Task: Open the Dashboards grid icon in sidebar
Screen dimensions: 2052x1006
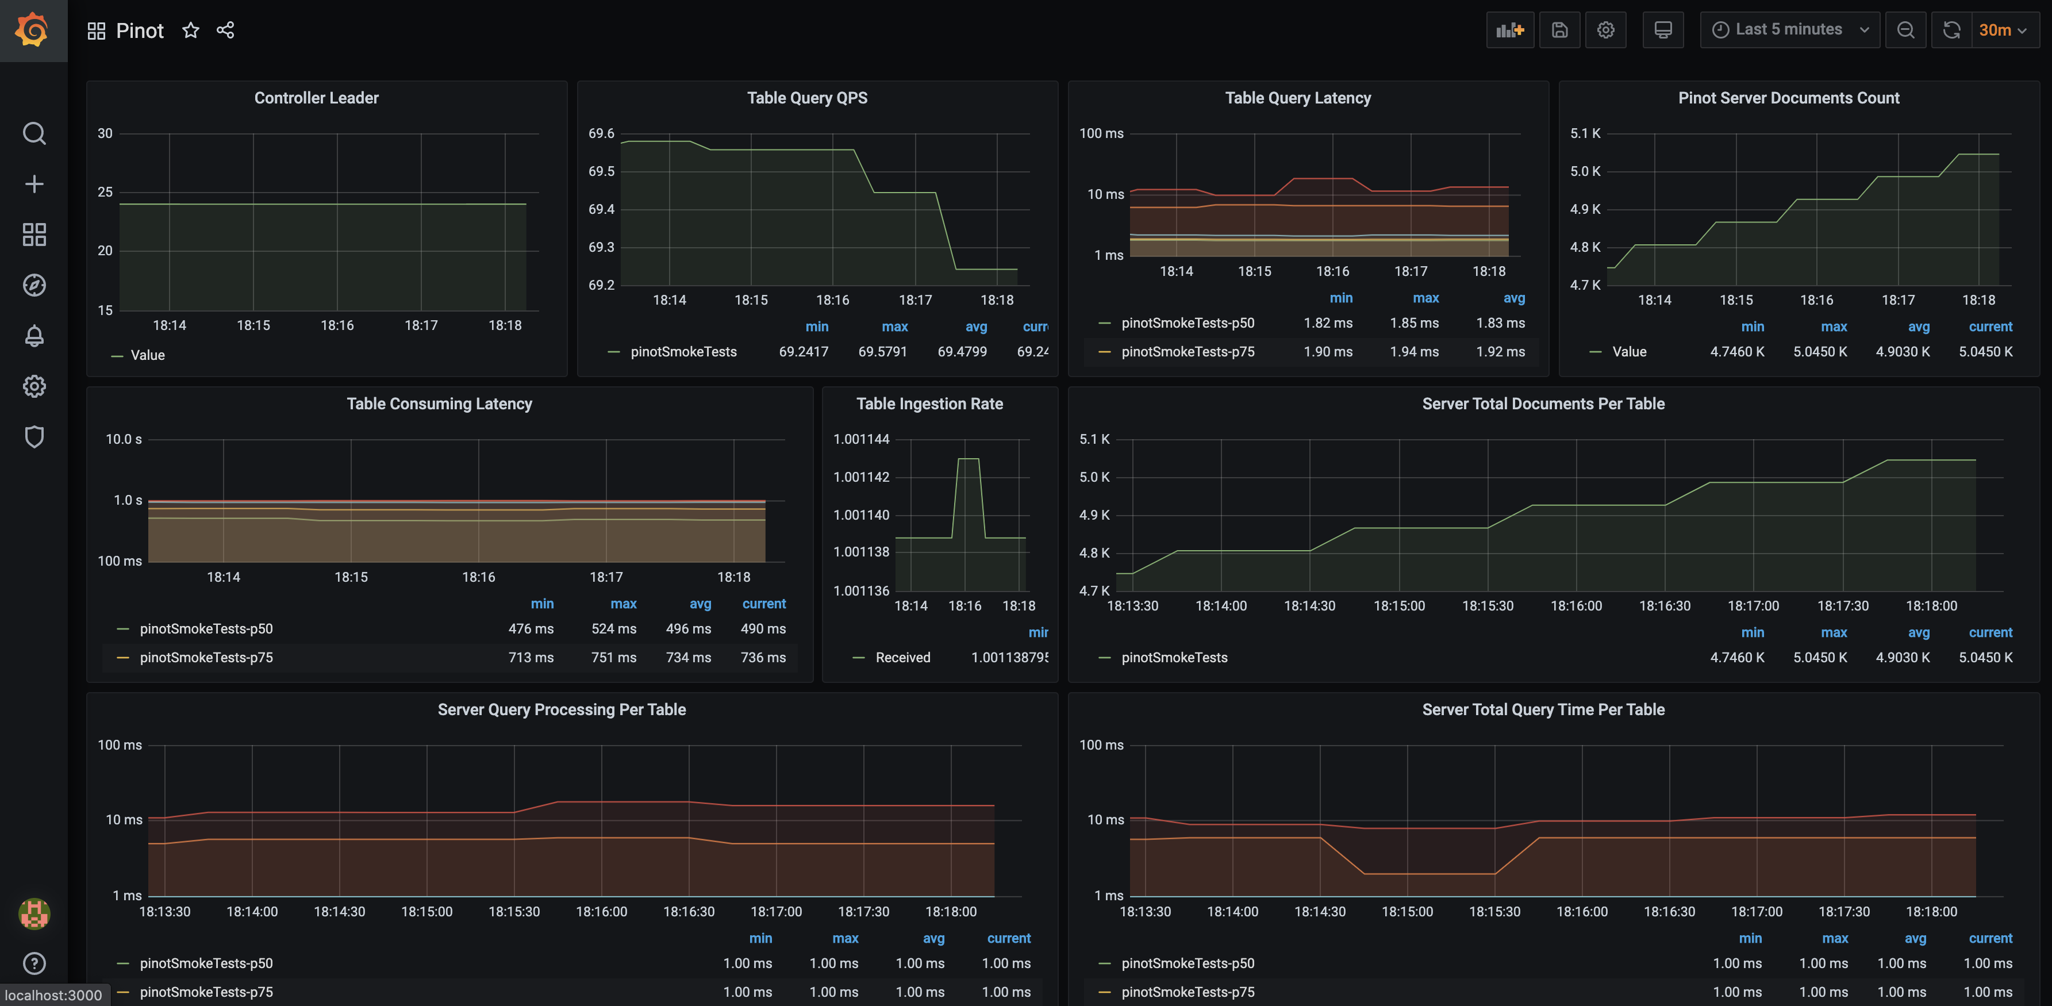Action: pyautogui.click(x=33, y=234)
